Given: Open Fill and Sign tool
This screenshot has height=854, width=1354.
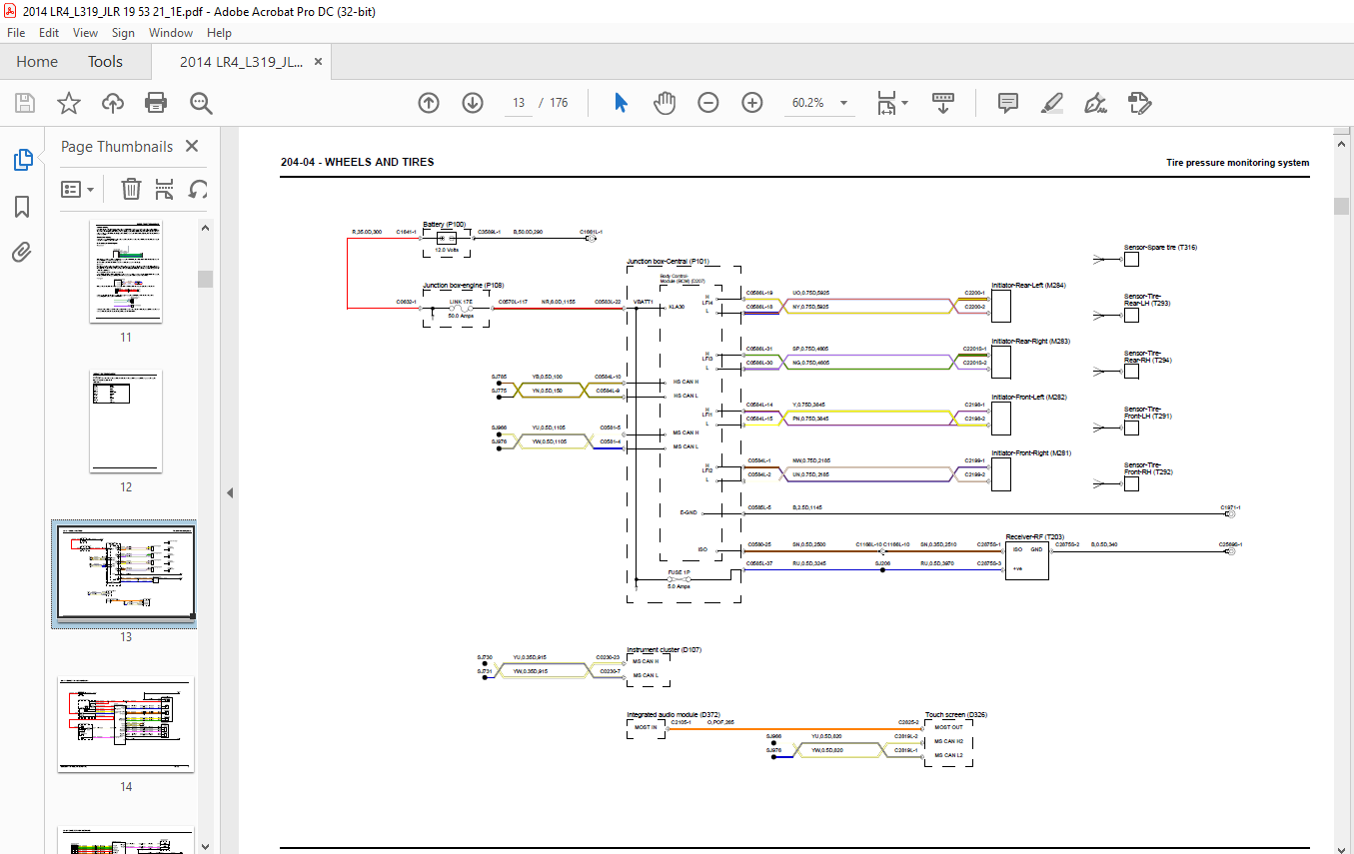Looking at the screenshot, I should 1096,103.
